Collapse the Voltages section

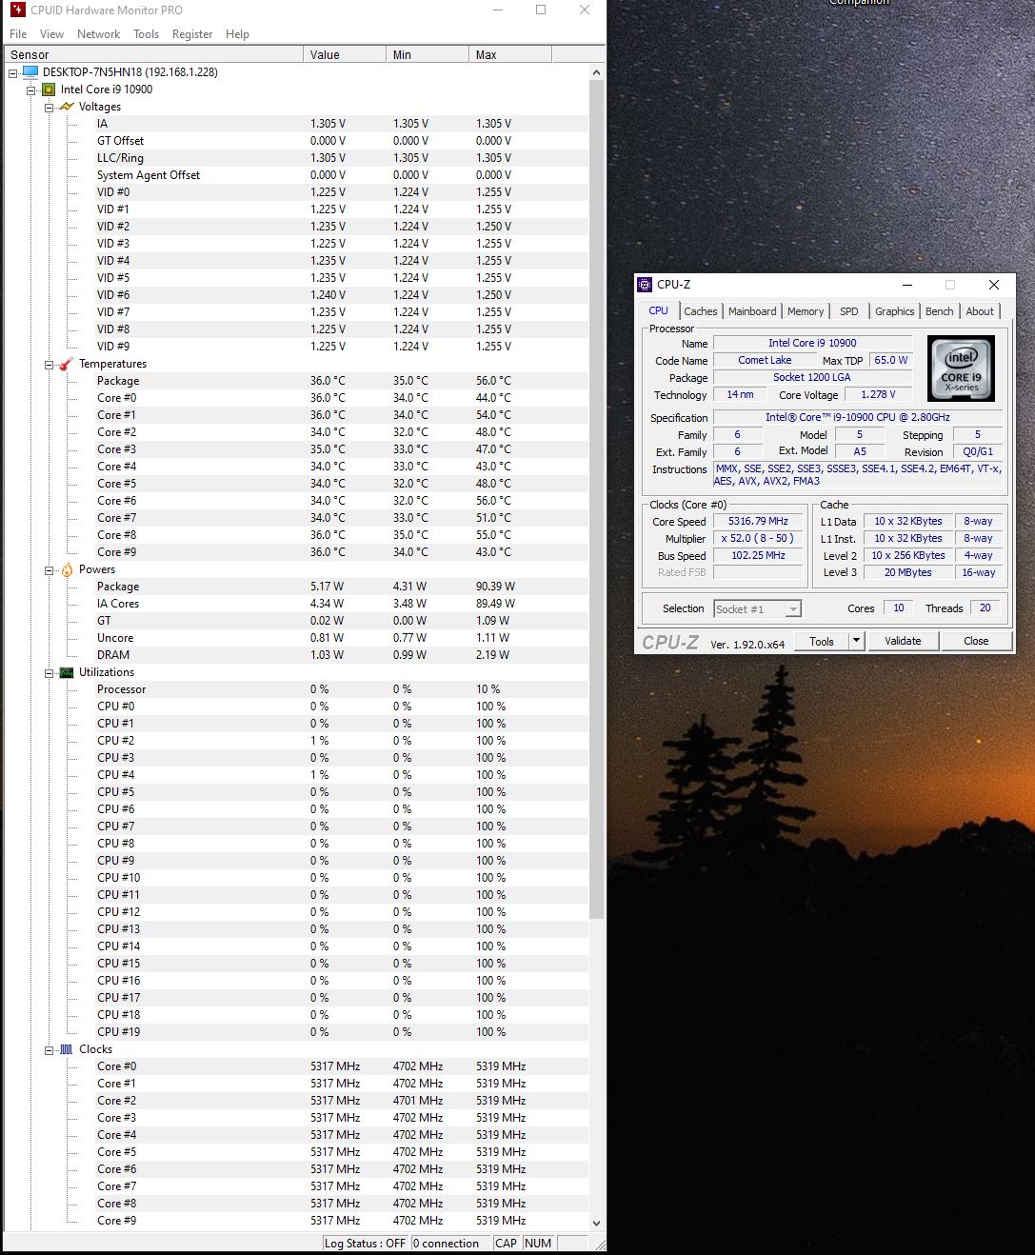coord(49,107)
